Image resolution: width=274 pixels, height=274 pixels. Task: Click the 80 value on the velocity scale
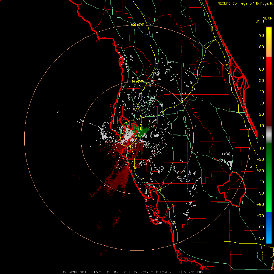click(x=262, y=47)
